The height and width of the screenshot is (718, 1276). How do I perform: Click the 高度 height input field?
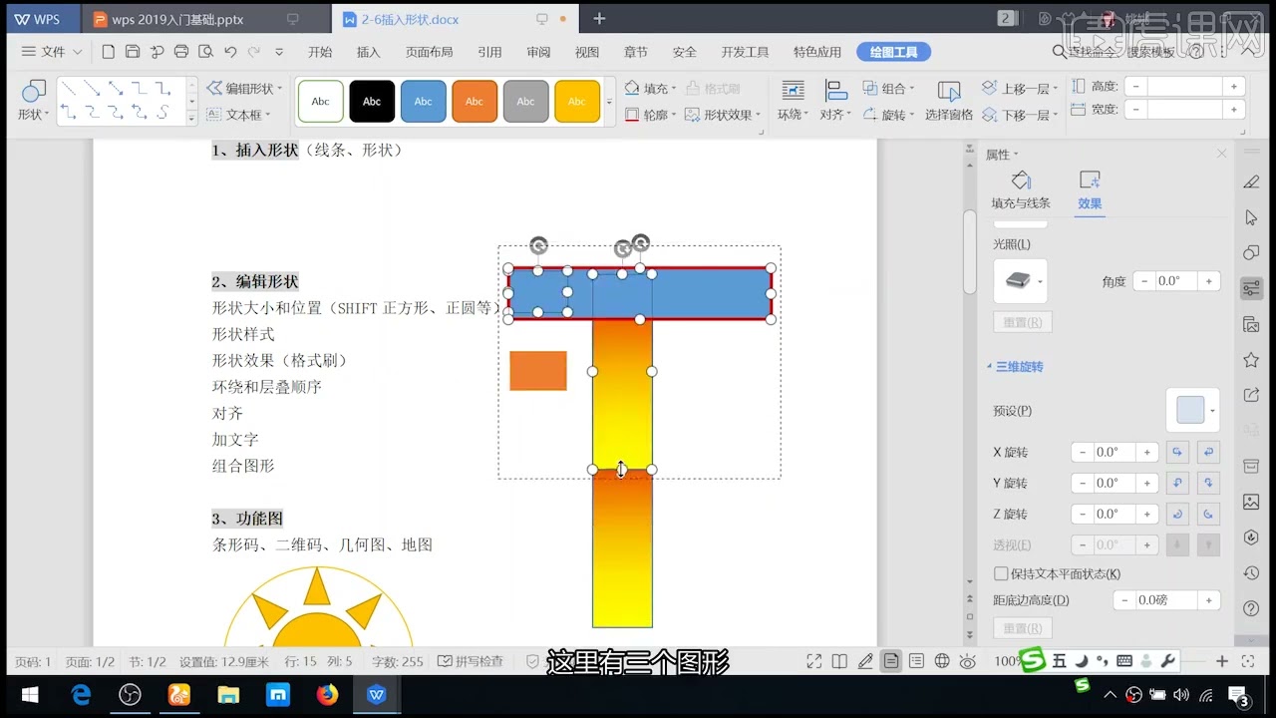click(1185, 86)
